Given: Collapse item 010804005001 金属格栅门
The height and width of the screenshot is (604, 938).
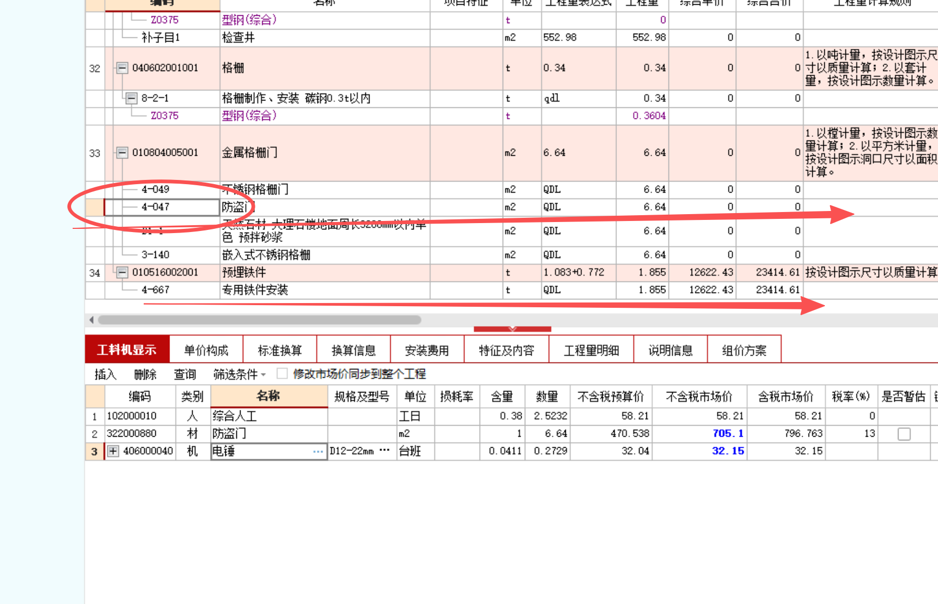Looking at the screenshot, I should pyautogui.click(x=121, y=153).
